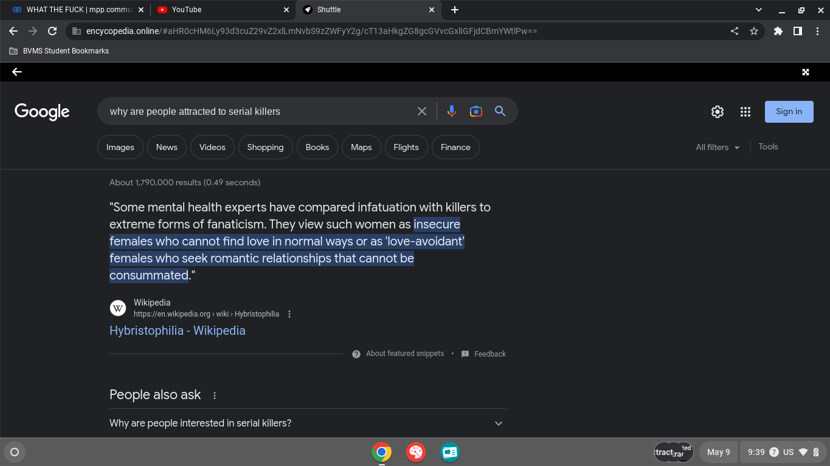Share this page icon in address bar
The image size is (830, 466).
(x=735, y=31)
